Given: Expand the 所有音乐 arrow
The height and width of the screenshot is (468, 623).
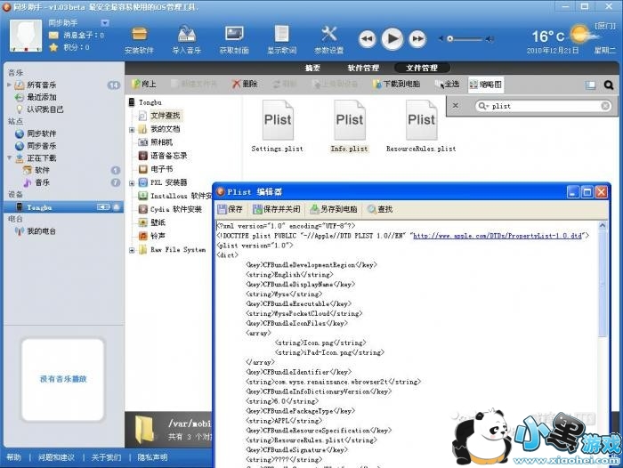Looking at the screenshot, I should tap(10, 85).
